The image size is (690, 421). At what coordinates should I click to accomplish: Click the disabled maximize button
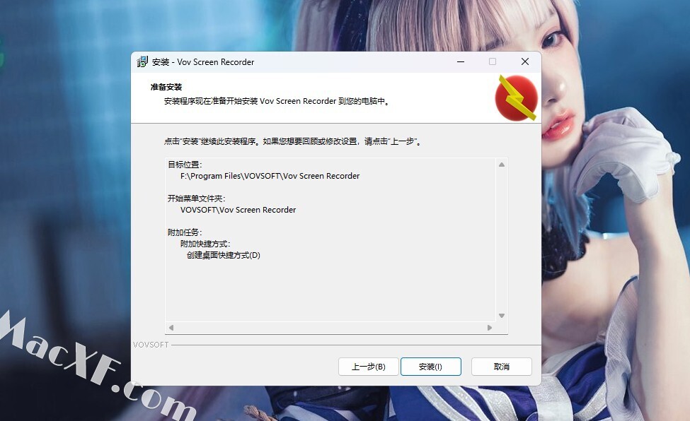493,62
